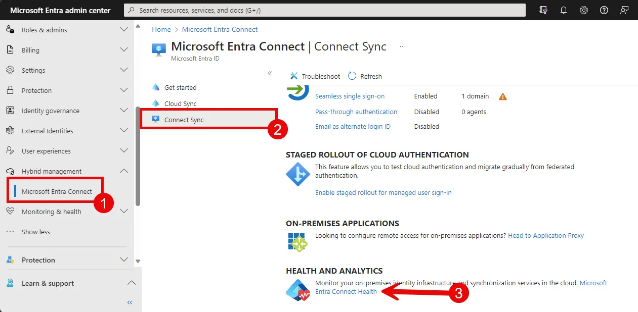Click the Troubleshoot wrench icon
The image size is (638, 312).
[294, 76]
